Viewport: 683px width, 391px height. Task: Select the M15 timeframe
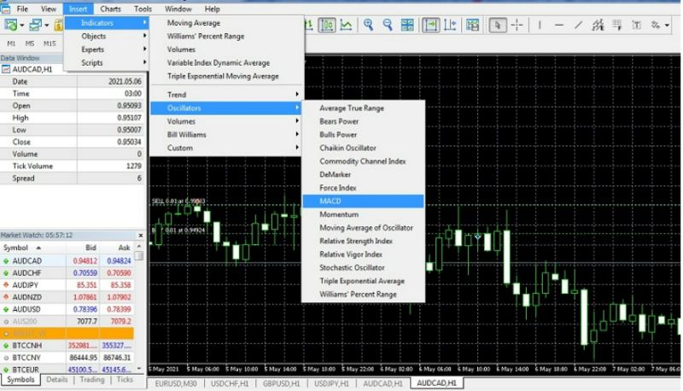point(50,44)
